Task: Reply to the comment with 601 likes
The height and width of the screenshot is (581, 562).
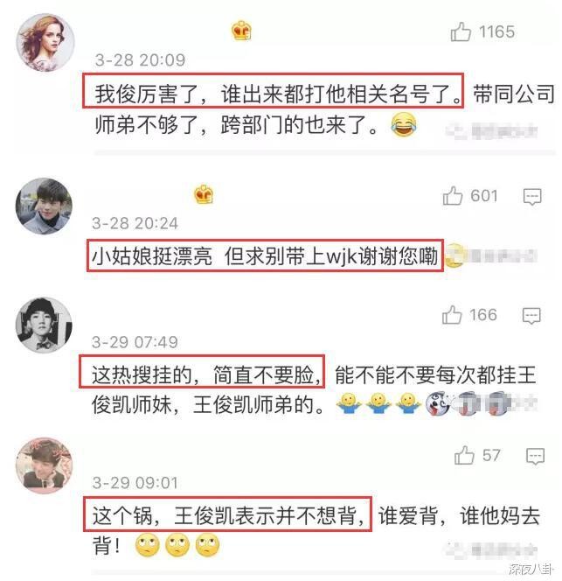Action: coord(532,196)
